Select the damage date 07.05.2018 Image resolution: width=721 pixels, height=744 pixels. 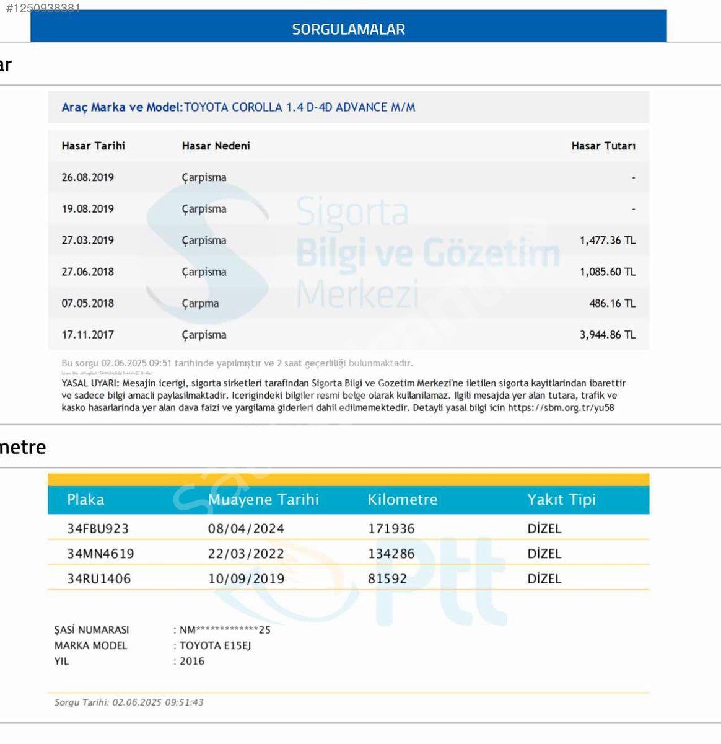point(88,303)
